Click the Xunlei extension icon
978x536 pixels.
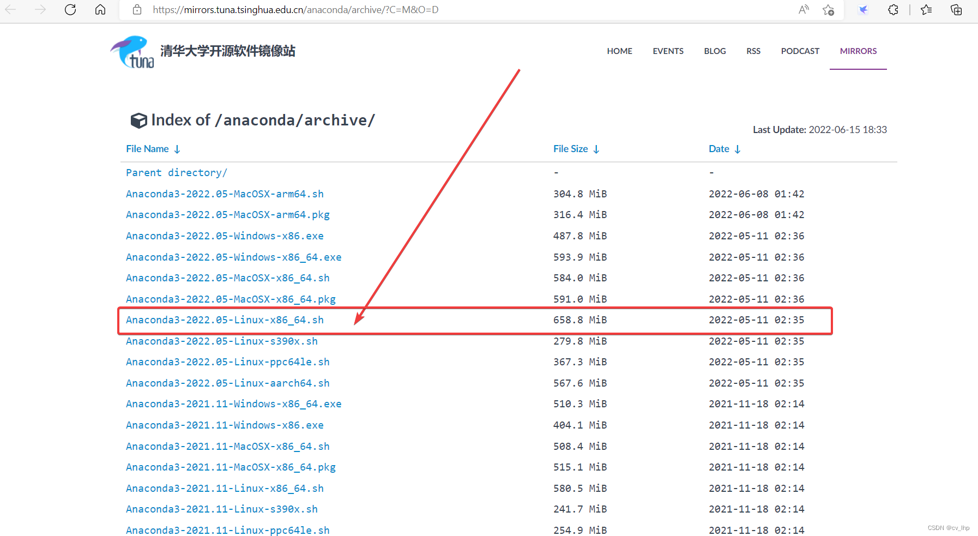coord(863,9)
